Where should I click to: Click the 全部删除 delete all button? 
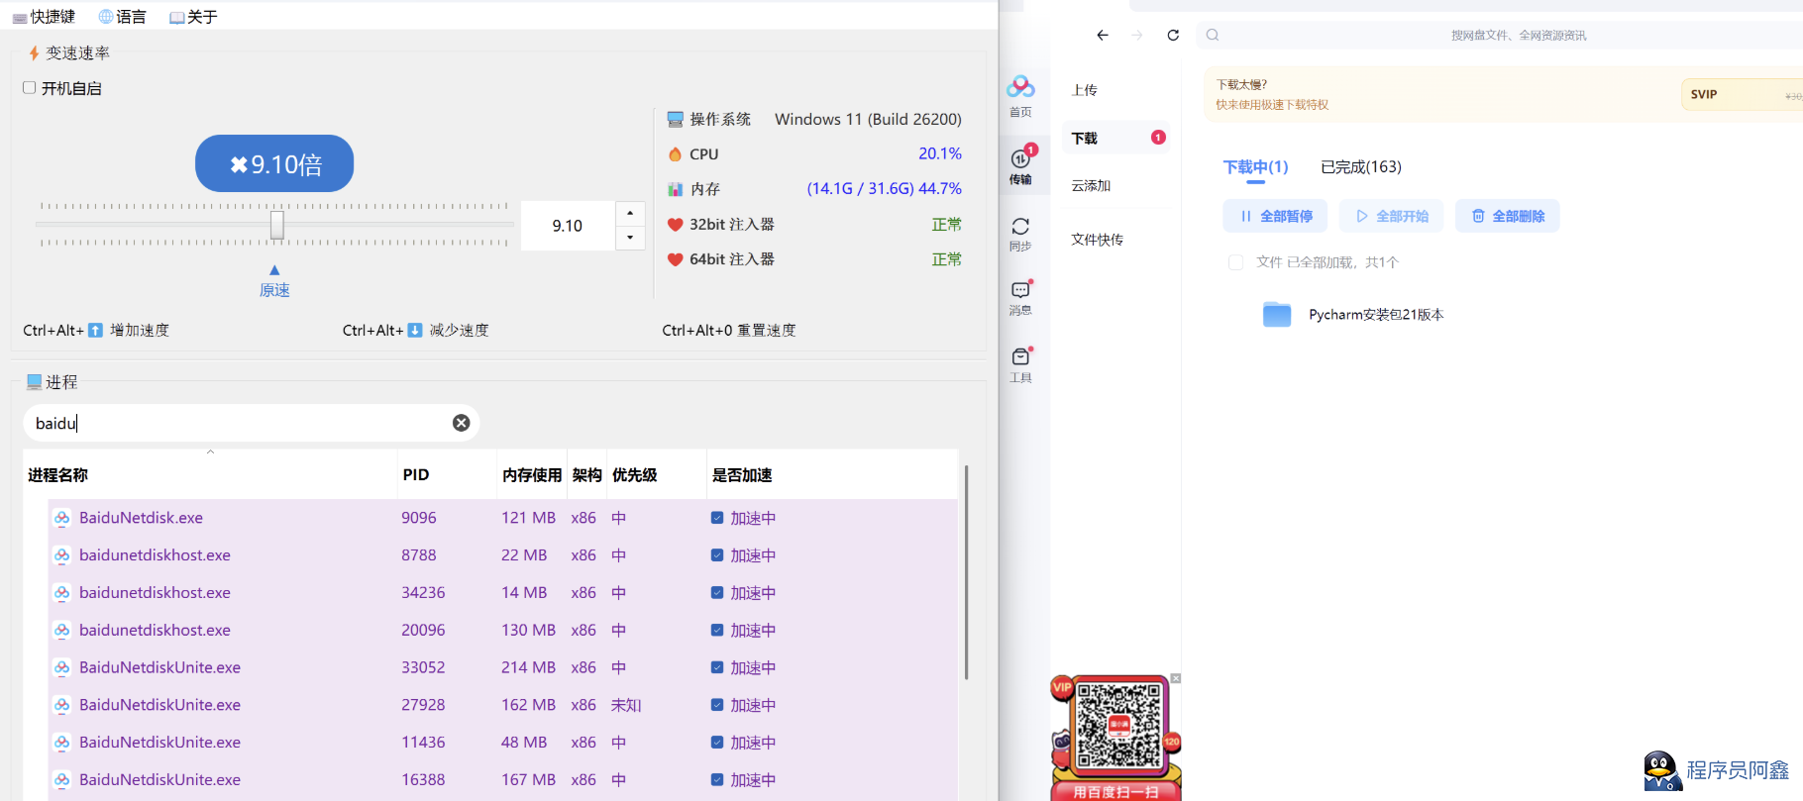(1507, 216)
